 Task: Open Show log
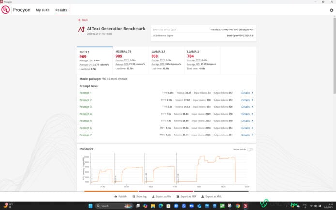pyautogui.click(x=139, y=197)
